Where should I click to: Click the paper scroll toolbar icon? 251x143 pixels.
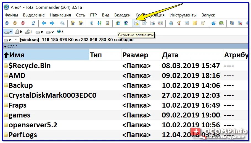(203, 23)
